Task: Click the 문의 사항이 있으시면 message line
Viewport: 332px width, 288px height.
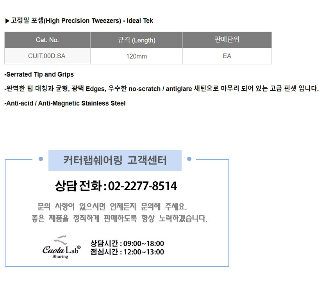Action: click(115, 206)
